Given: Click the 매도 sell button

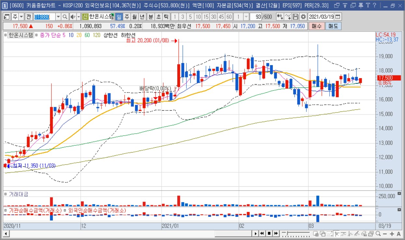Looking at the screenshot, I should coord(333,26).
